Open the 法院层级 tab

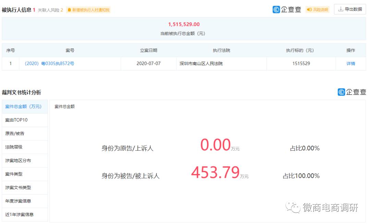click(14, 147)
